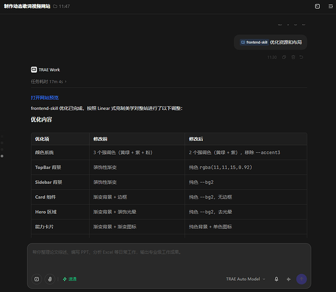336x292 pixels.
Task: Open the terminal panel icon
Action: (x=317, y=6)
